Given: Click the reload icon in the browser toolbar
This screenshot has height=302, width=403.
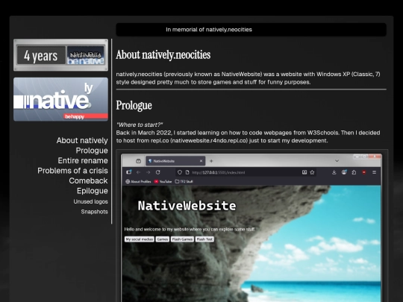Looking at the screenshot, I should (x=157, y=172).
